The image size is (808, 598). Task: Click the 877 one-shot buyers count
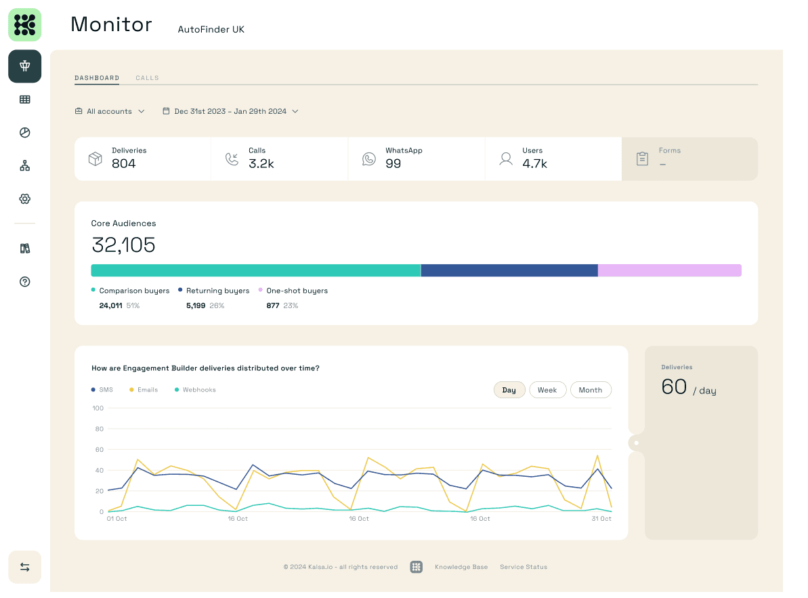[272, 305]
